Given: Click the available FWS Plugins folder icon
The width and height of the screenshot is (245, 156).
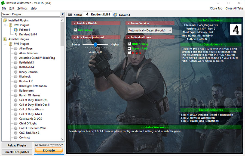Looking at the screenshot, I should pos(10,44).
